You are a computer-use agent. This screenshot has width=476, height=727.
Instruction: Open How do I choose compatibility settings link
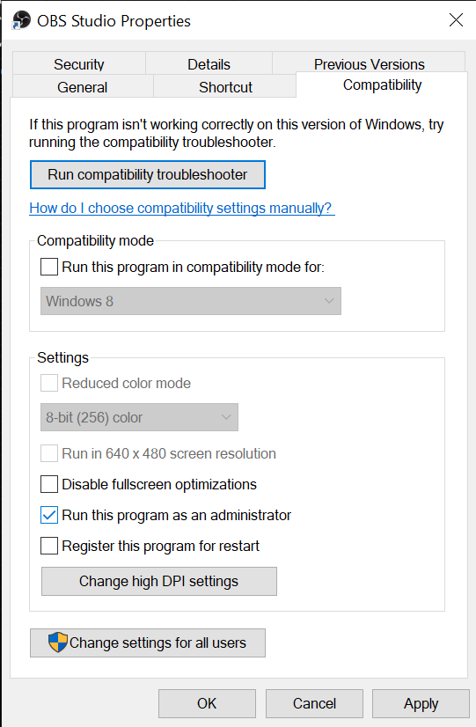pyautogui.click(x=181, y=208)
